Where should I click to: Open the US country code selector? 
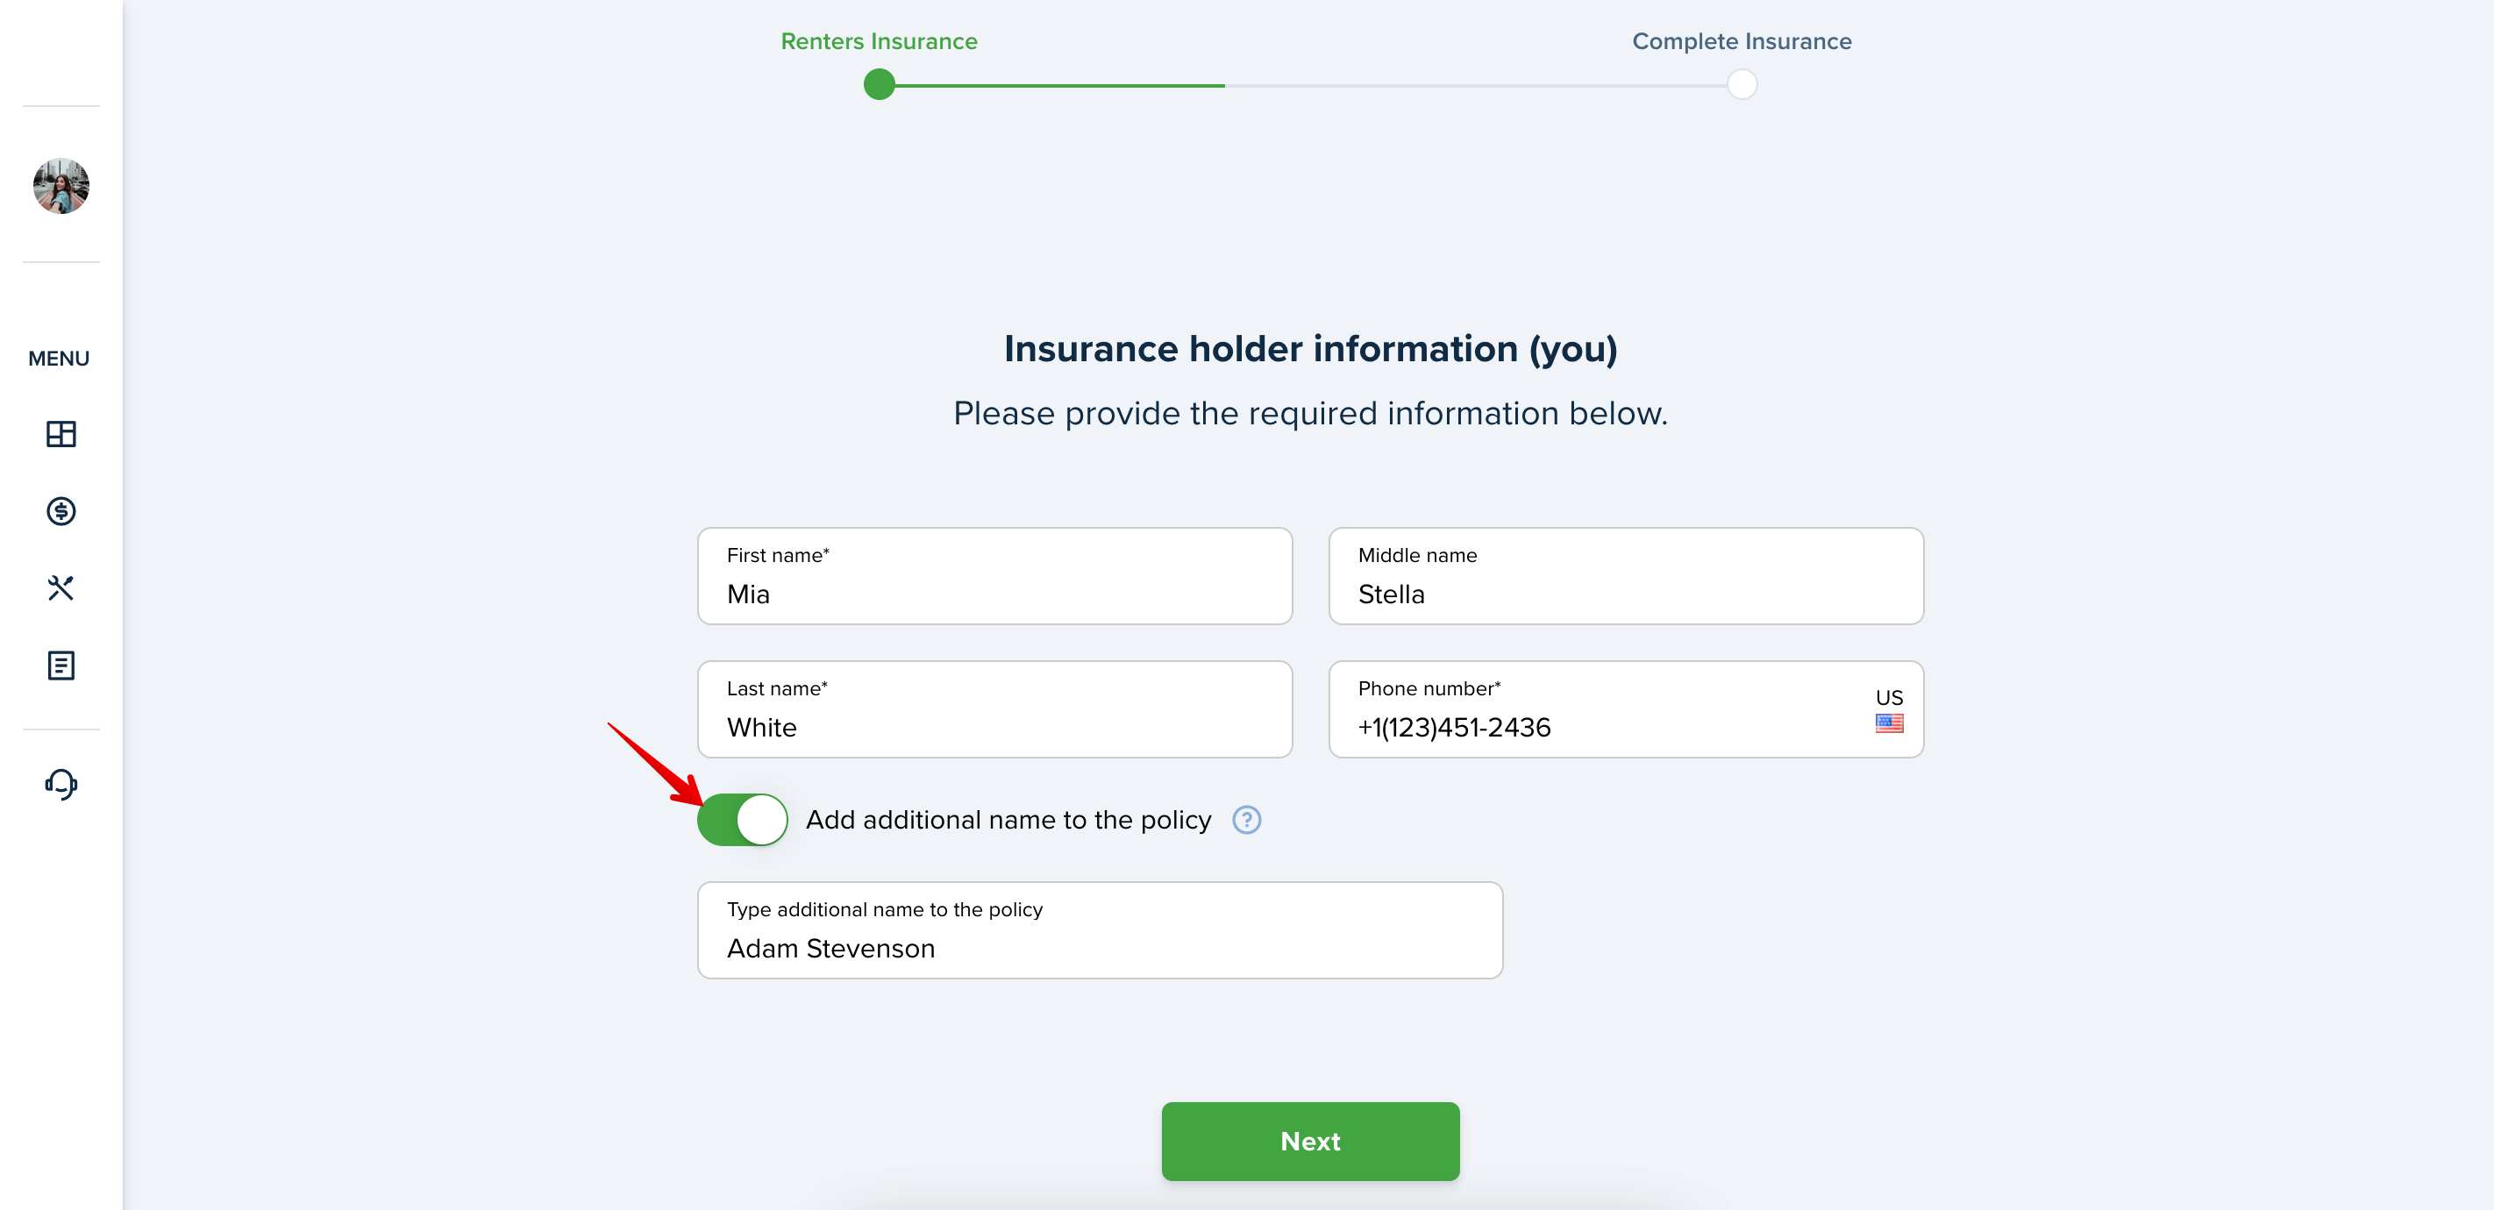coord(1889,710)
